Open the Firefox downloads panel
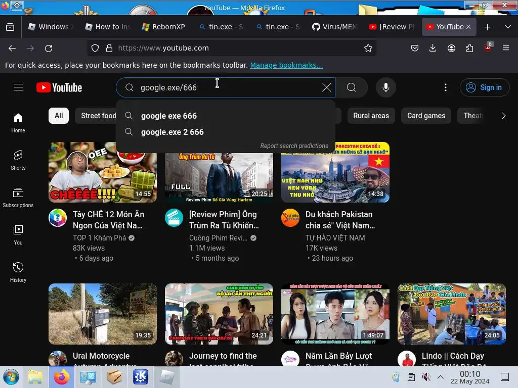This screenshot has width=518, height=388. pyautogui.click(x=433, y=48)
